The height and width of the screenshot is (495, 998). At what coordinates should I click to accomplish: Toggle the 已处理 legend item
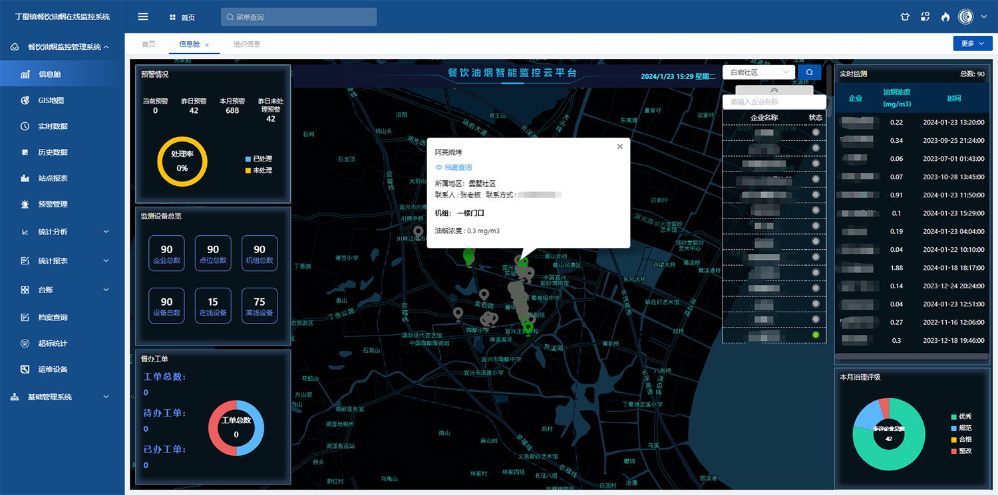[x=258, y=159]
